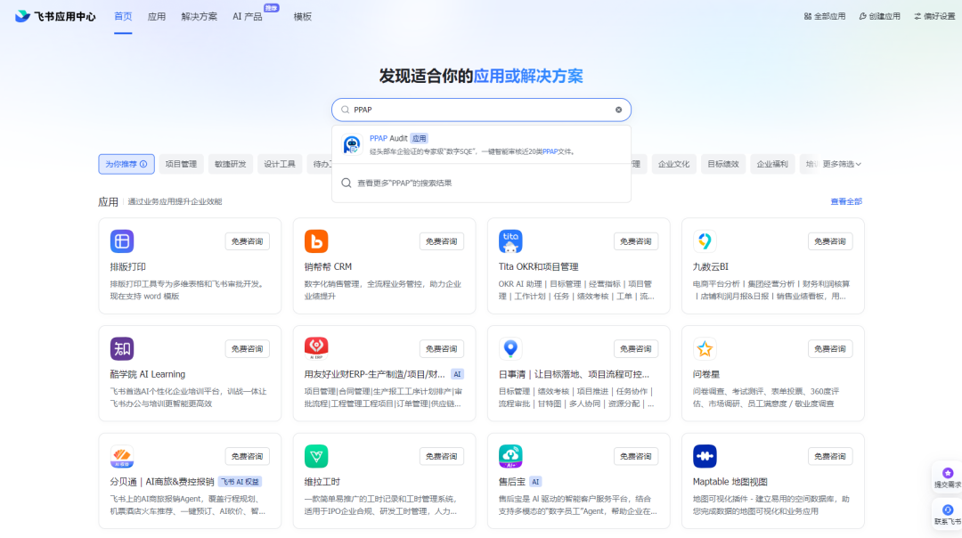Image resolution: width=962 pixels, height=538 pixels.
Task: Select the 项目管理 filter chip
Action: click(x=181, y=164)
